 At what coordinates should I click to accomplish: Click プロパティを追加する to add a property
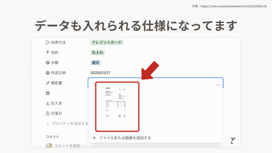click(70, 124)
